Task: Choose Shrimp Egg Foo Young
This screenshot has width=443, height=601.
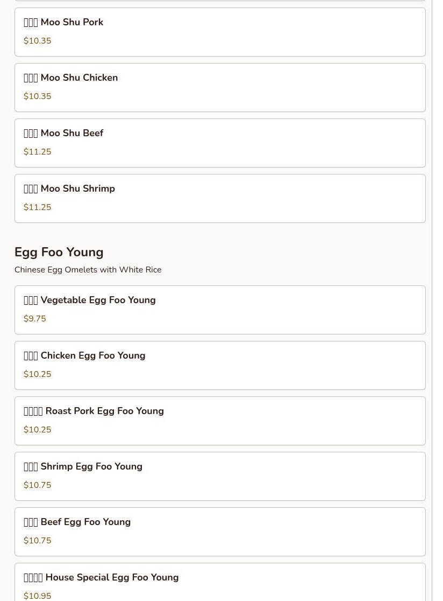Action: click(x=220, y=476)
